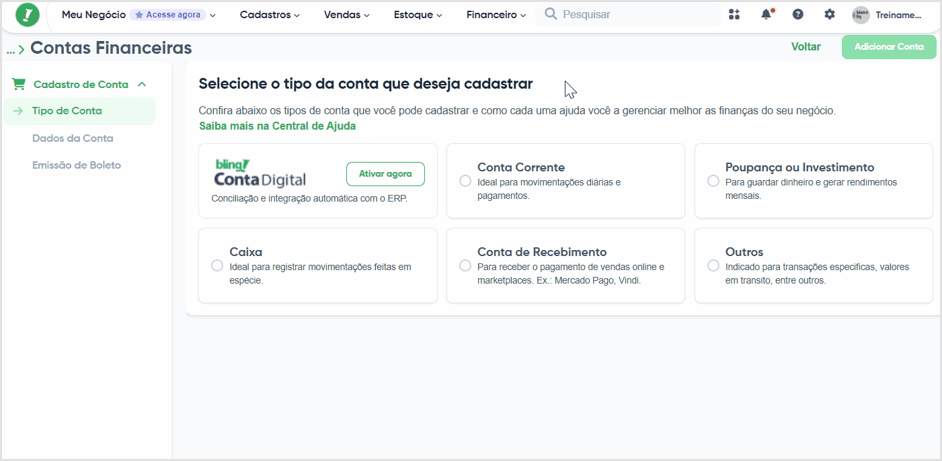Go to Dados da Conta step

pyautogui.click(x=73, y=138)
